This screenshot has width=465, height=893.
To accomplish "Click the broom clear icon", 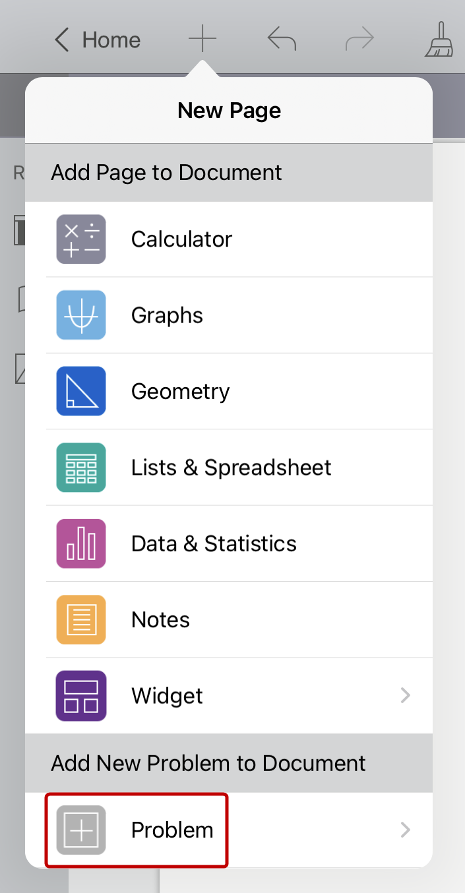I will click(x=439, y=40).
